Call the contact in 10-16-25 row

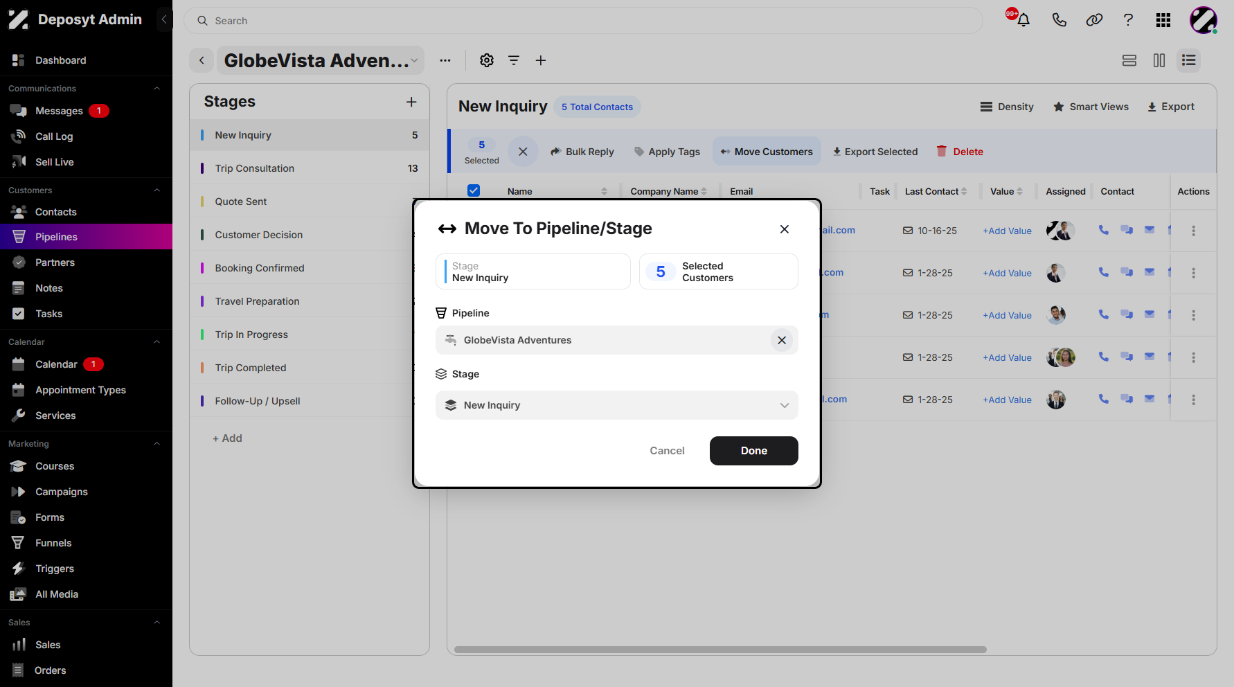point(1103,230)
